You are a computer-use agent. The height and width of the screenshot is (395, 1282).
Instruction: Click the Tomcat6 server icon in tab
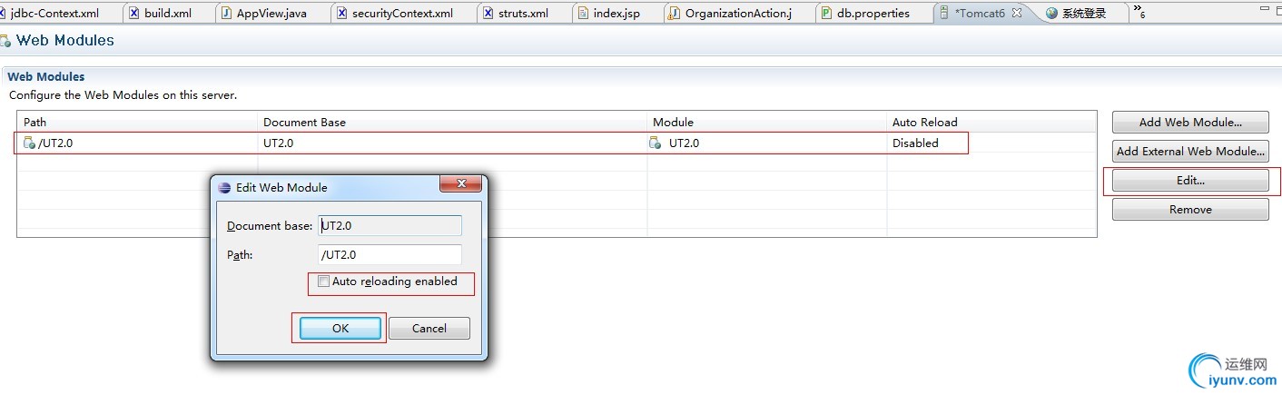[x=945, y=14]
